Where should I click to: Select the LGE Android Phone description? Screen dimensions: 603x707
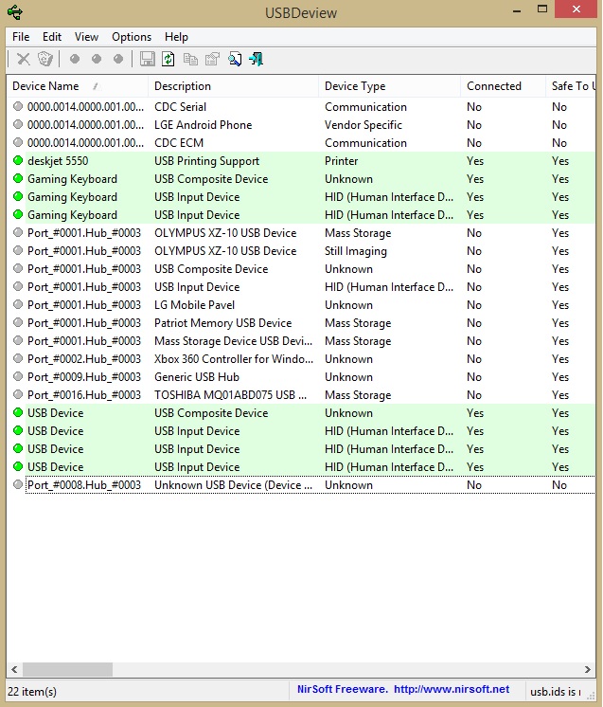pyautogui.click(x=204, y=125)
